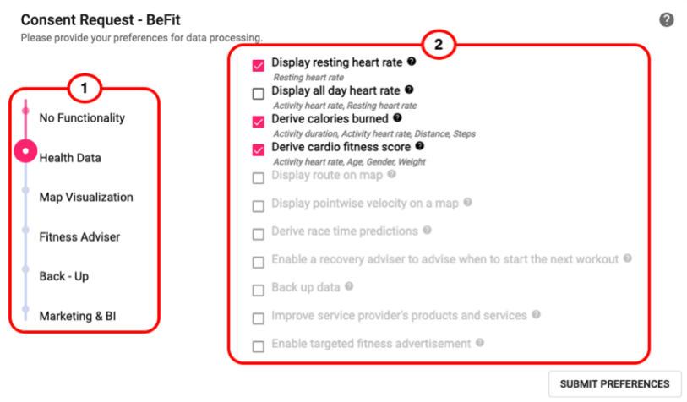
Task: Click info icon beside Display route on map
Action: click(x=392, y=174)
